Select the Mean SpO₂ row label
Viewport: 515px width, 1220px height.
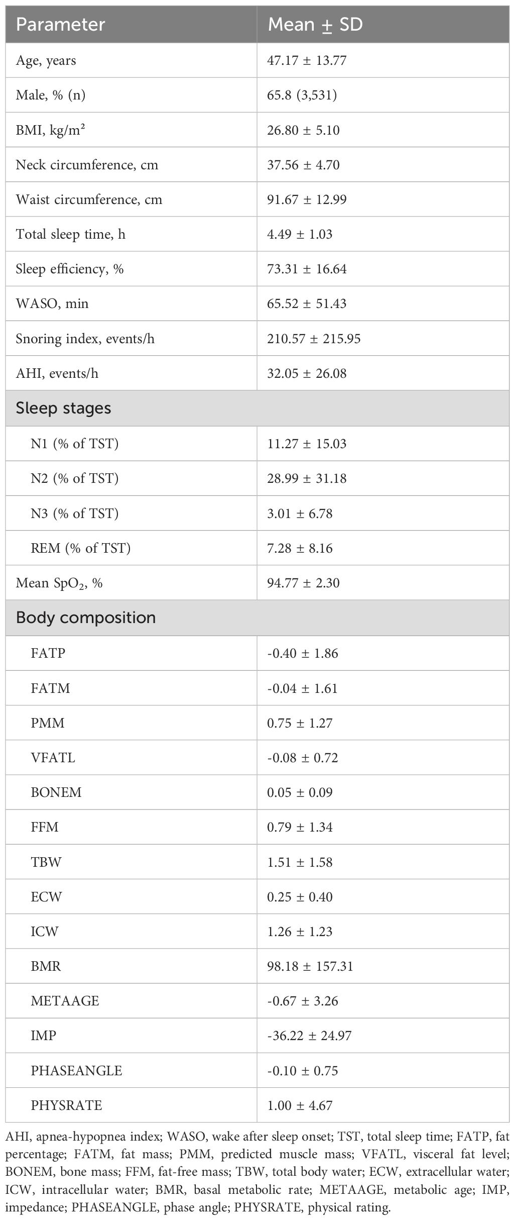coord(59,583)
